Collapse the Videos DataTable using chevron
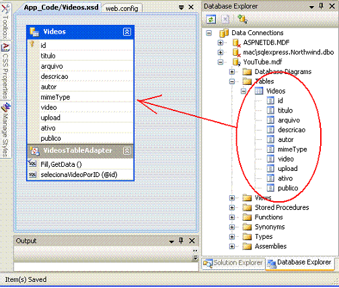The width and height of the screenshot is (339, 288). click(127, 32)
